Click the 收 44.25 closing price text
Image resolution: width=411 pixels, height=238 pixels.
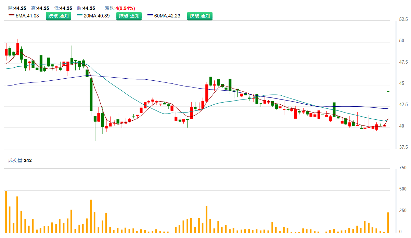[x=86, y=8]
